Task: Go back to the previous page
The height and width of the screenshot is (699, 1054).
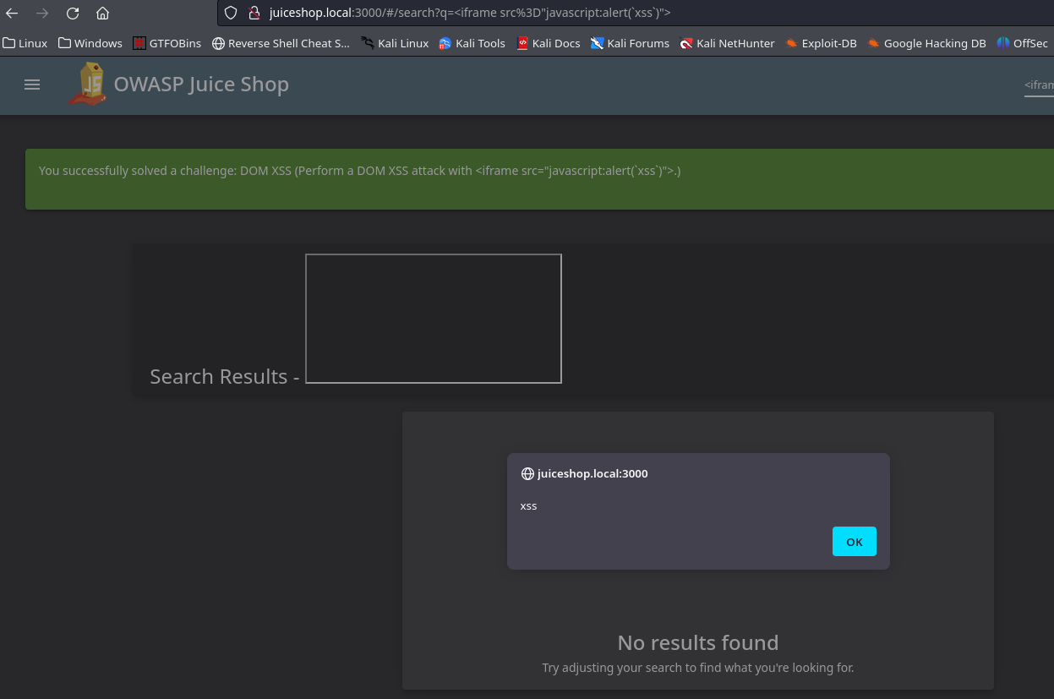Action: [11, 14]
